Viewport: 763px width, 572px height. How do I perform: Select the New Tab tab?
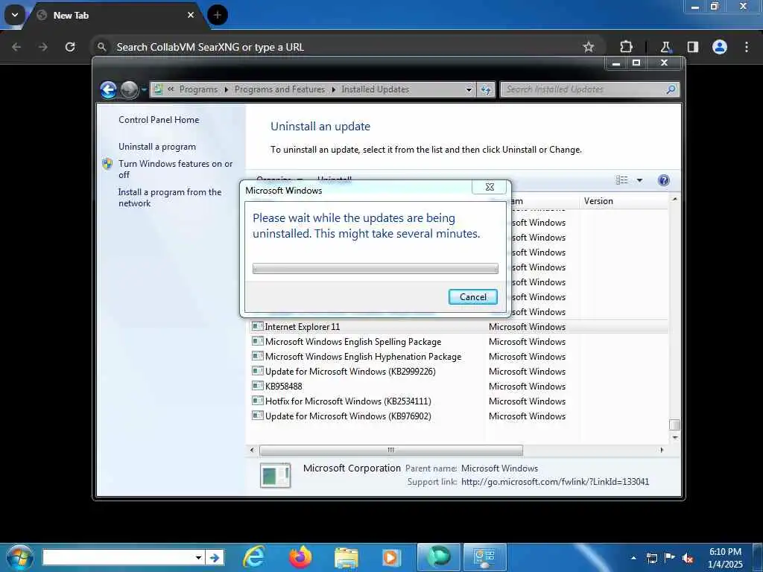pos(115,15)
